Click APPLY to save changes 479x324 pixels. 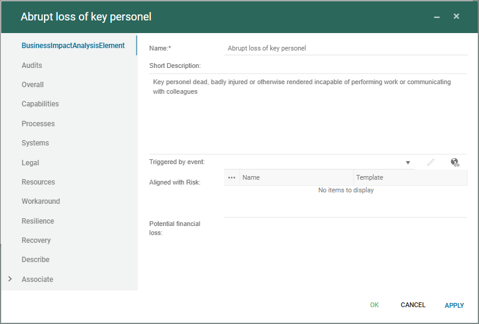(x=454, y=305)
